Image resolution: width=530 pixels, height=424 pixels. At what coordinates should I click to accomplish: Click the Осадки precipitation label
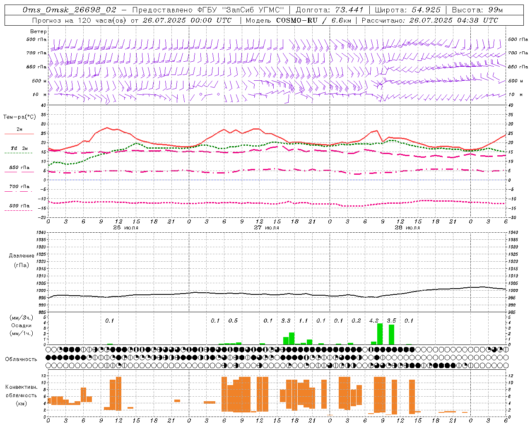[21, 325]
